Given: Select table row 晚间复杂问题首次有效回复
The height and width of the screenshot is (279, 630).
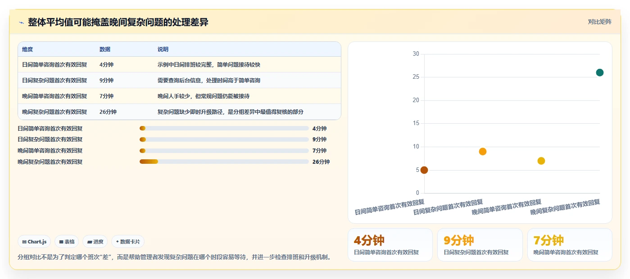Looking at the screenshot, I should [x=179, y=112].
